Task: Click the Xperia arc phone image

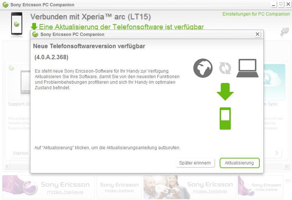Action: pos(17,24)
